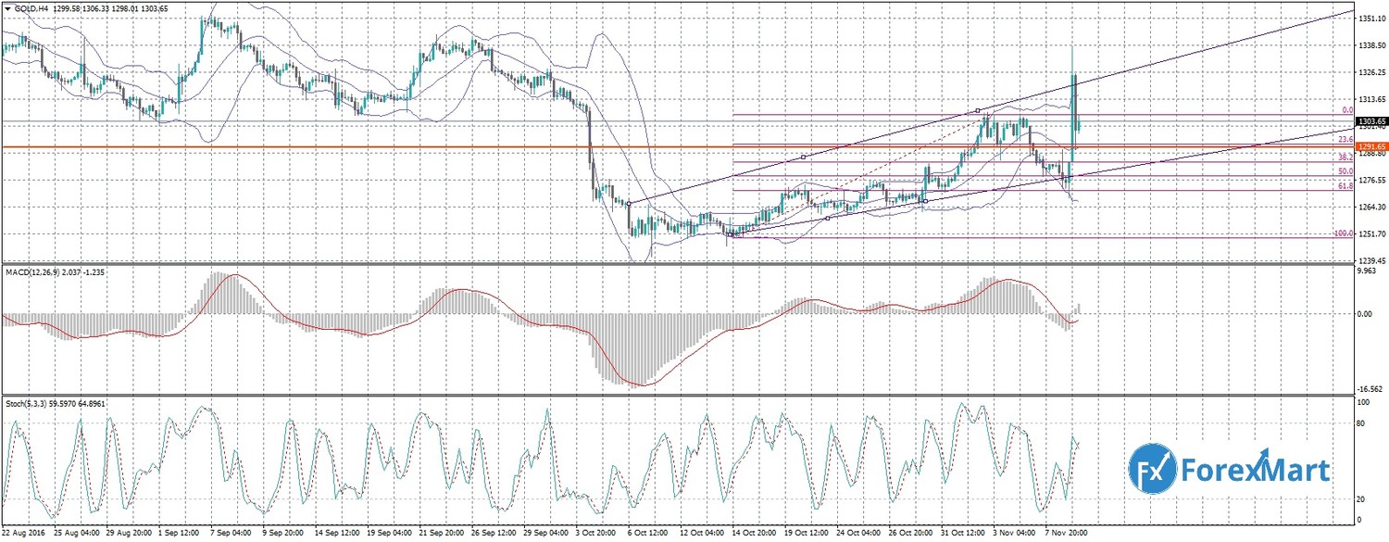Click the Fibonacci 50.0 level label

(x=1346, y=171)
